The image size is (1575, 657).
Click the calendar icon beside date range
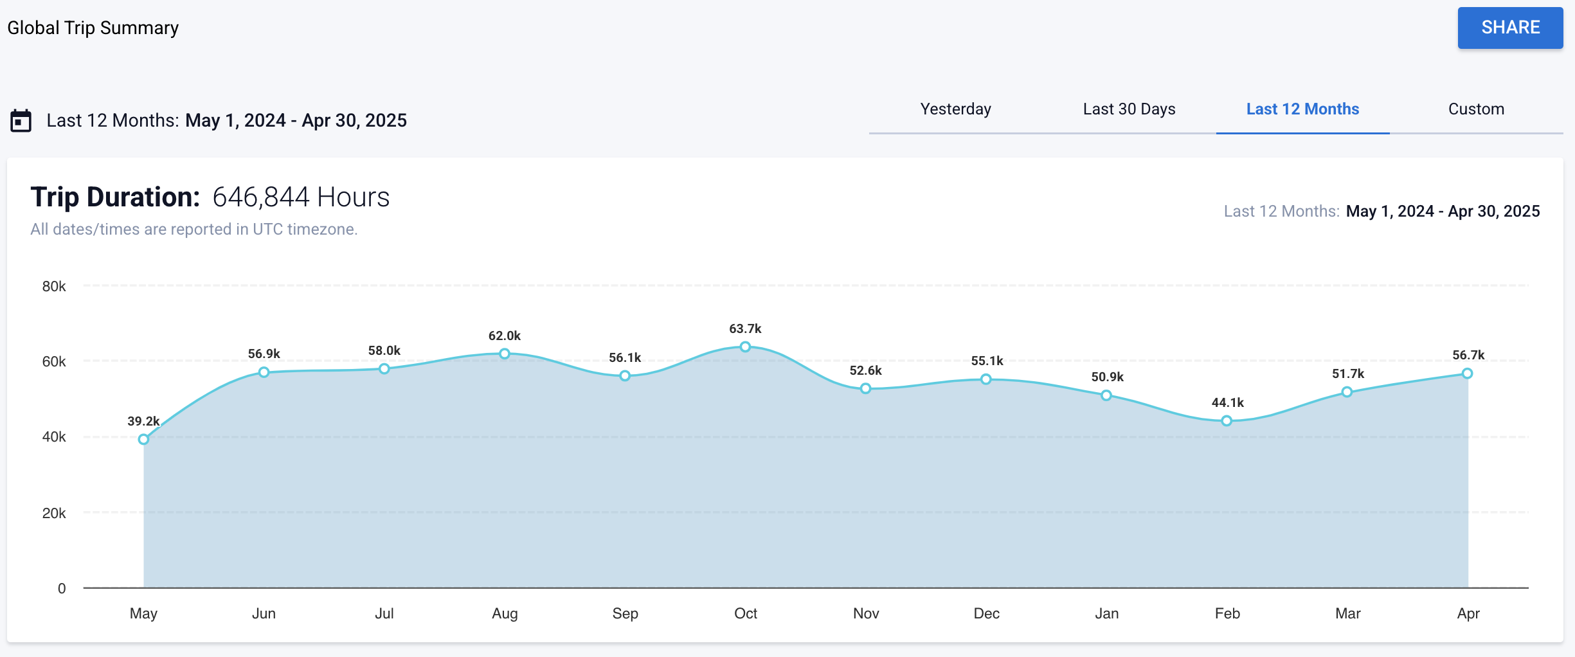pos(21,120)
